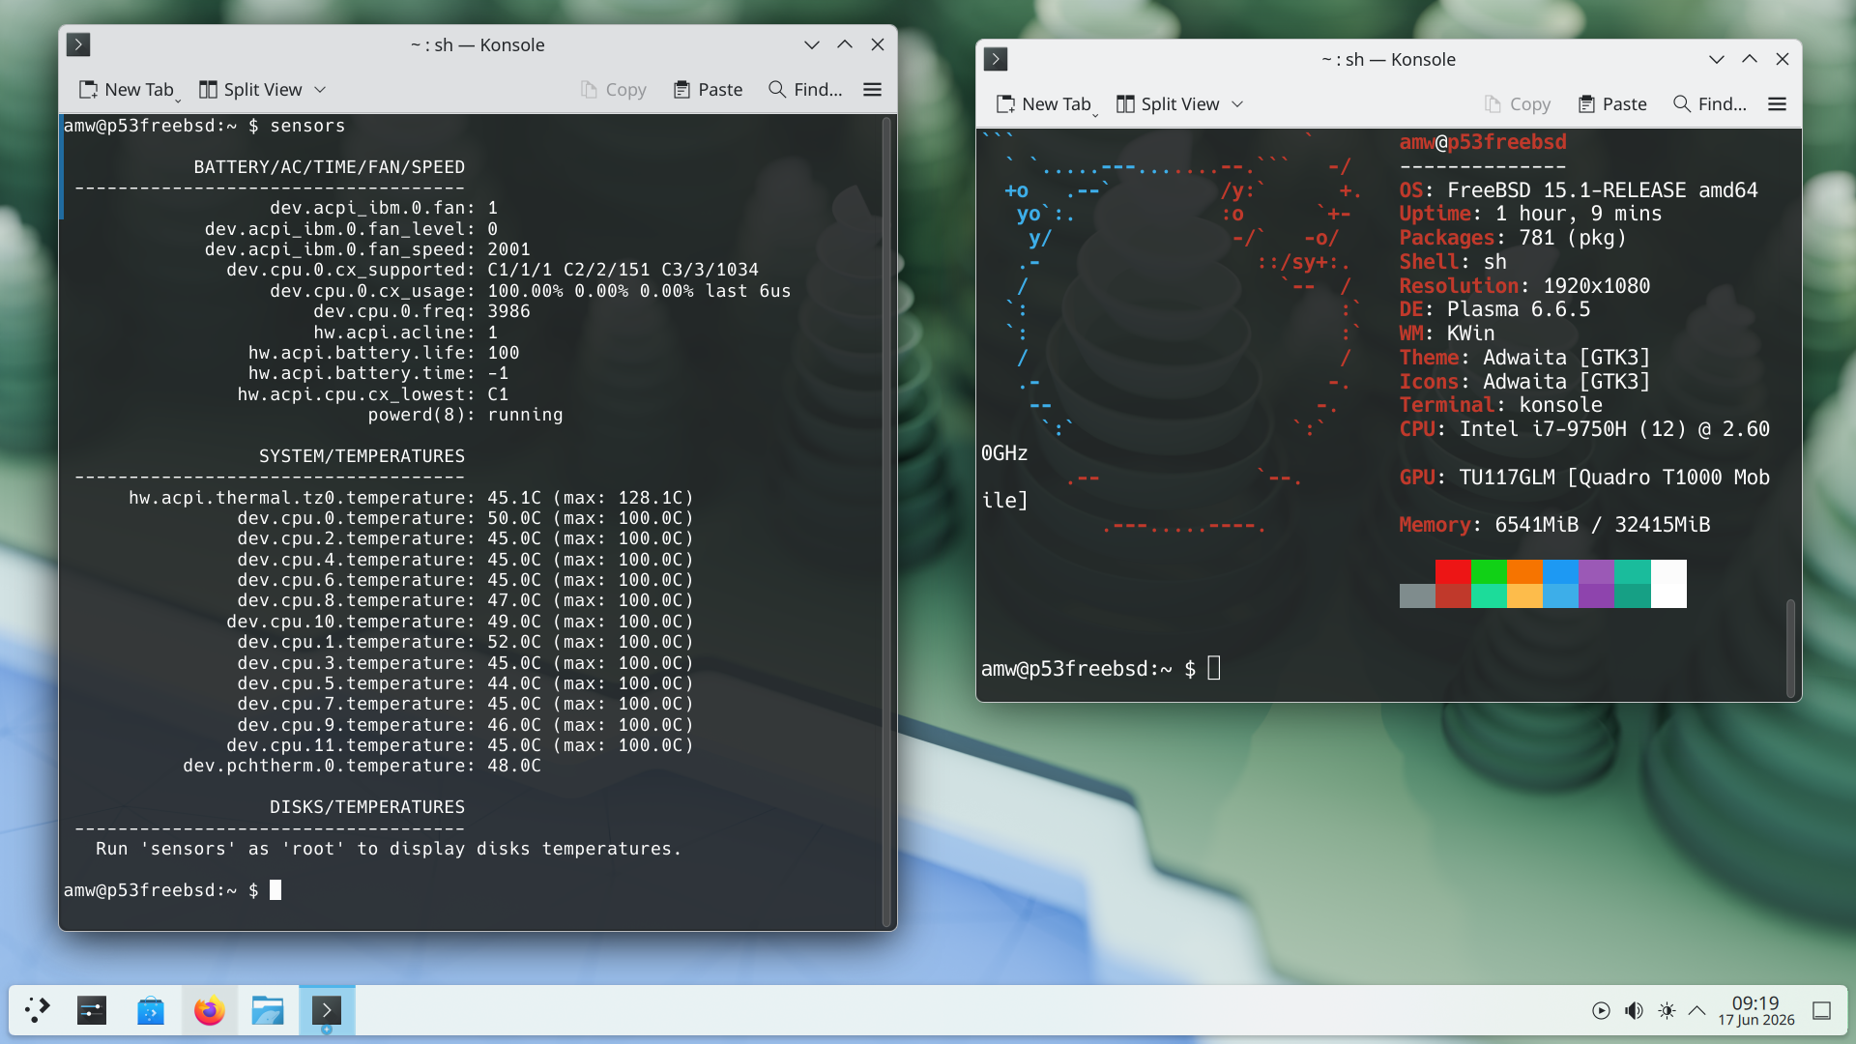1856x1044 pixels.
Task: Click 'BATTERY/AC/TIME/FAN/SPEED' heading
Action: pos(329,167)
